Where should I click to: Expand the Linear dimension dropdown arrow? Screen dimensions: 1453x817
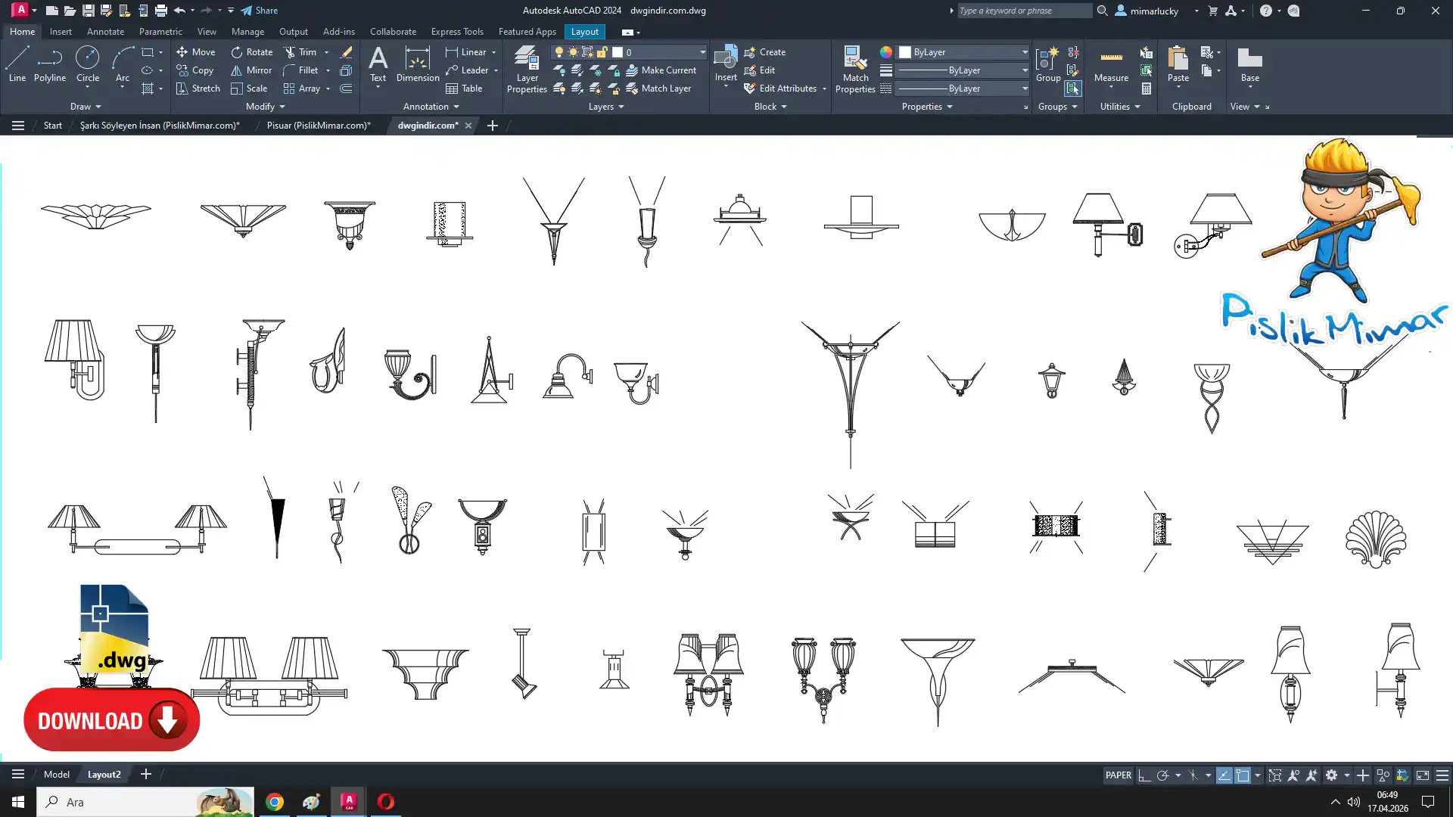coord(494,52)
